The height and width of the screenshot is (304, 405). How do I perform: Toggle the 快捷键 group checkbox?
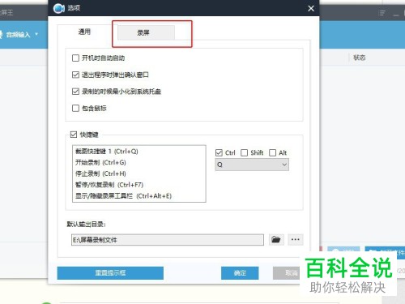[x=74, y=135]
